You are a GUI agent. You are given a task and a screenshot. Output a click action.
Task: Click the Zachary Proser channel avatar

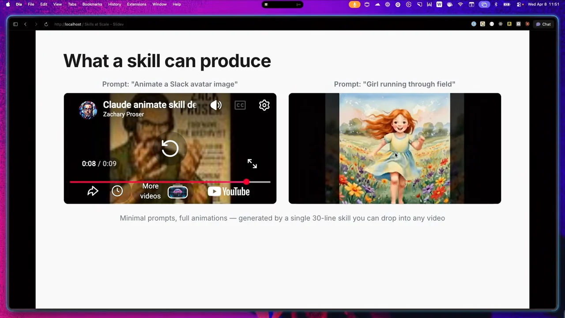click(x=88, y=110)
